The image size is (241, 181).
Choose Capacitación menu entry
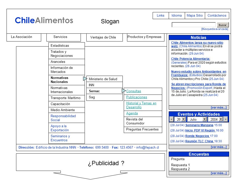[x=67, y=104]
